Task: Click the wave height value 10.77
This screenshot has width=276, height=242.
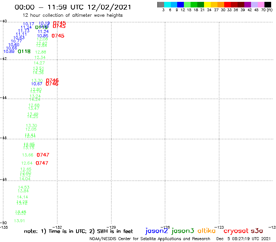Action: click(16, 41)
